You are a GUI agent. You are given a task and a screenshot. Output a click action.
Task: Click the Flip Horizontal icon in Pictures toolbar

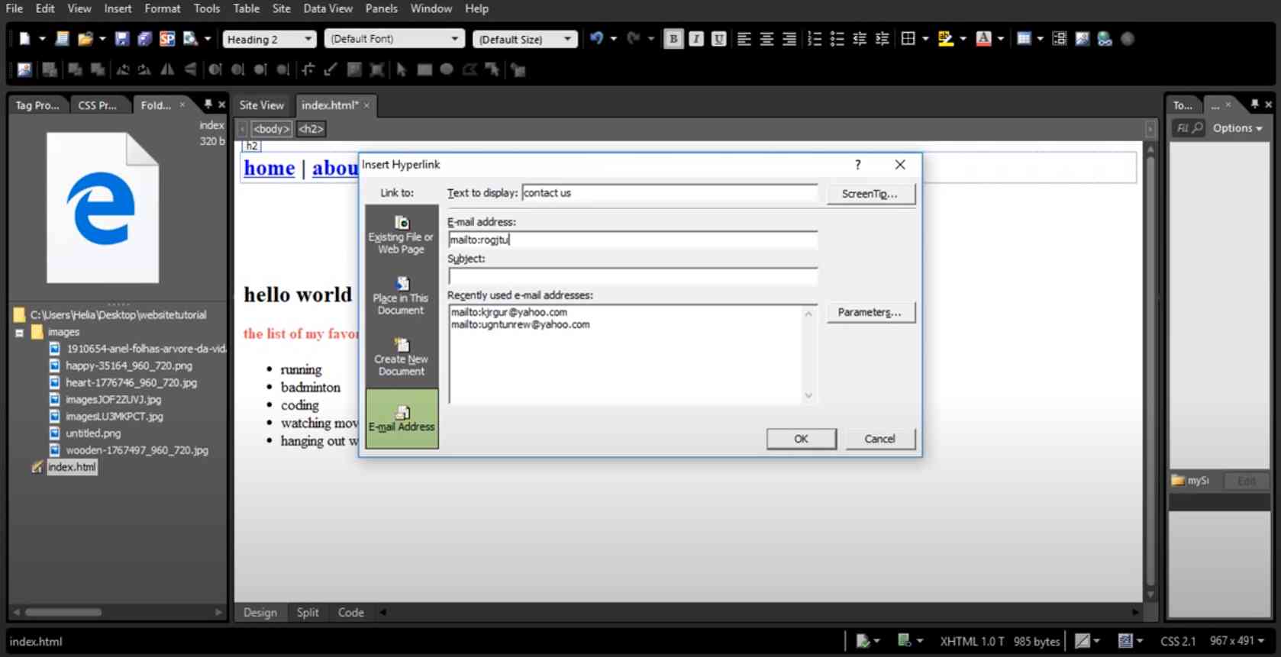pos(167,70)
